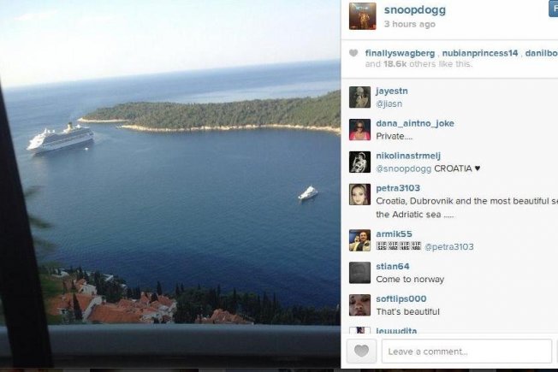Open nikolinastrmelj's avatar
The height and width of the screenshot is (372, 558).
[359, 162]
